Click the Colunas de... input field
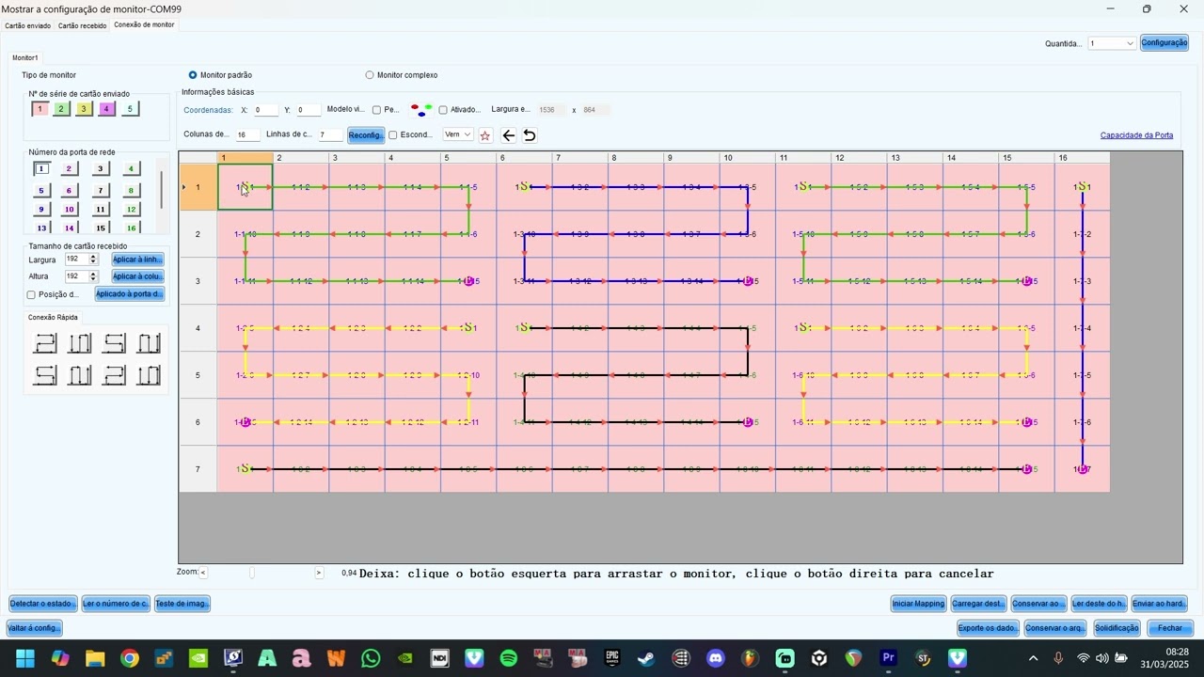Screen dimensions: 1204x677 pos(248,135)
